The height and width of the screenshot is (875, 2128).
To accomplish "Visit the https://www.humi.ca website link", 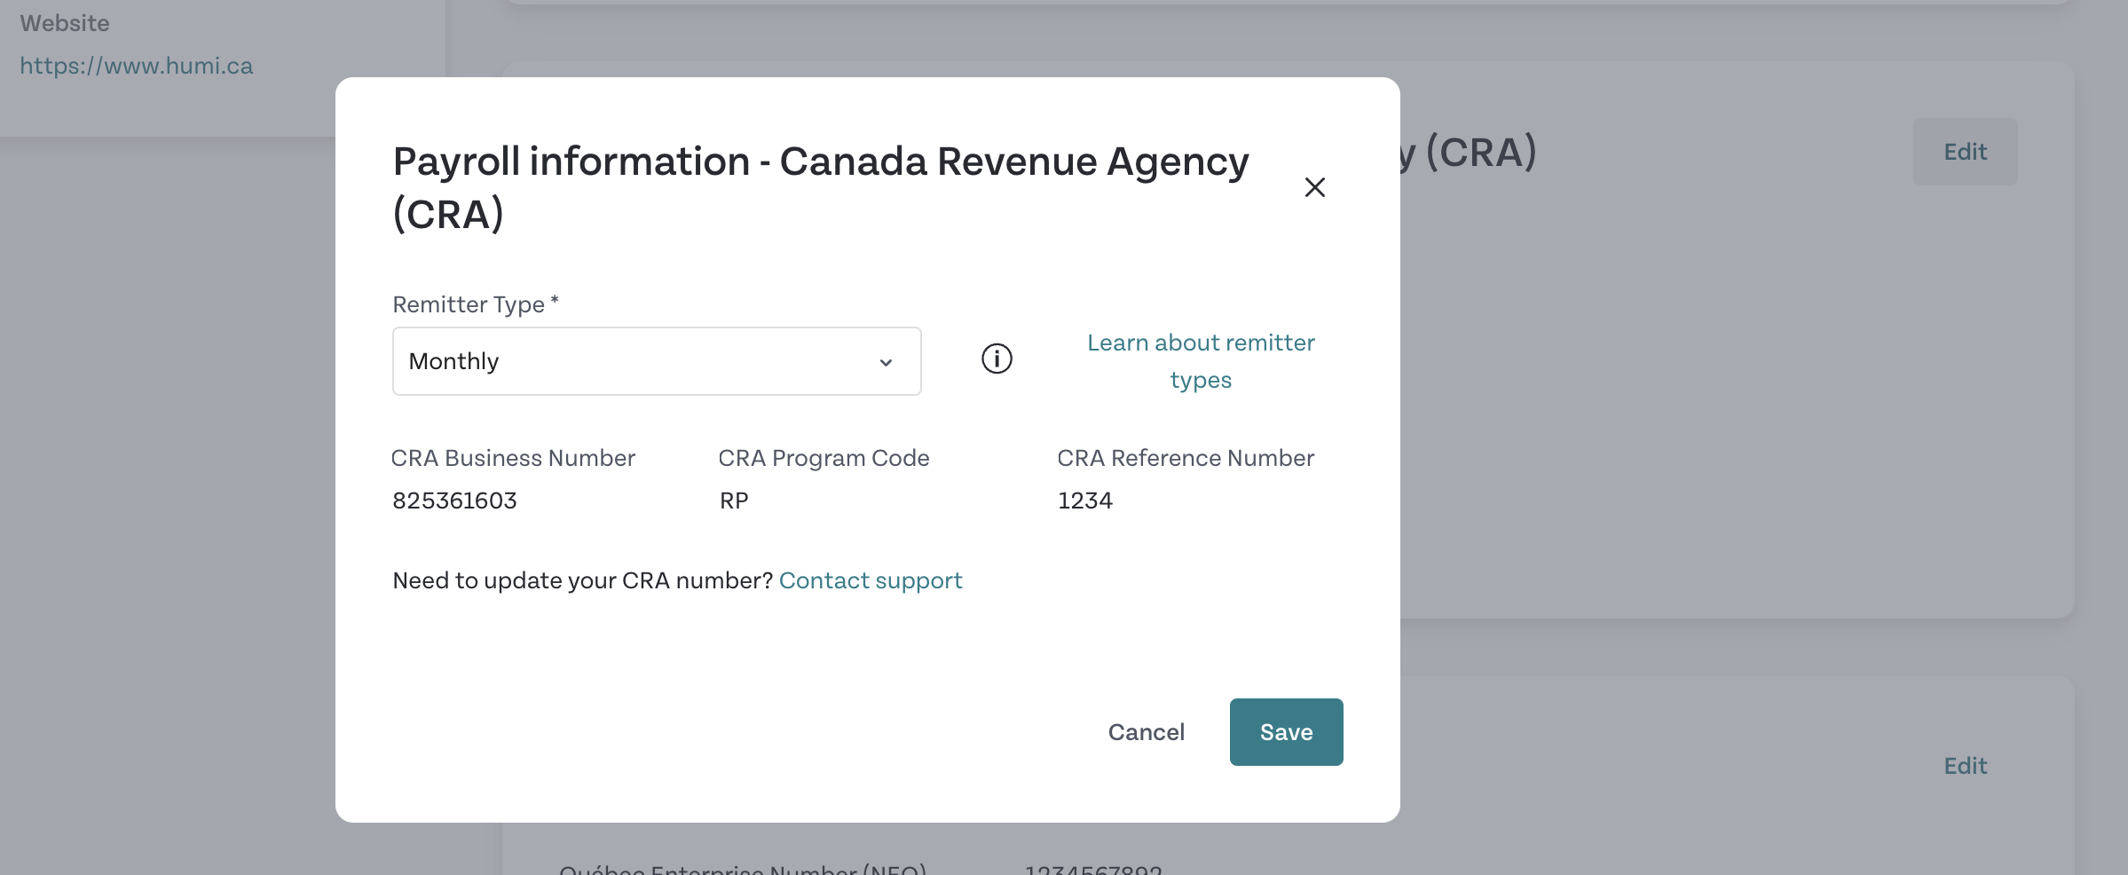I will [136, 66].
